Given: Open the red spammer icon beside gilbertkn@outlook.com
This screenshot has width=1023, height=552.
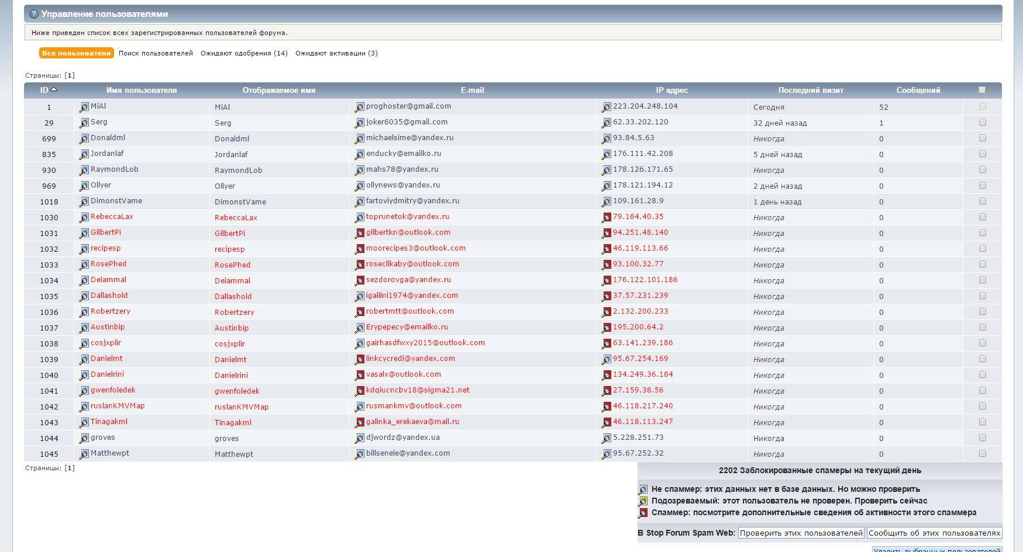Looking at the screenshot, I should point(360,233).
